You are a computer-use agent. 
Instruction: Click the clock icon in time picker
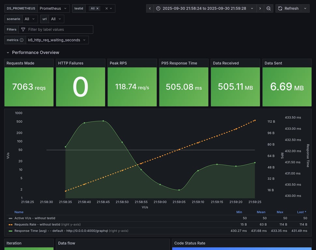tap(158, 8)
